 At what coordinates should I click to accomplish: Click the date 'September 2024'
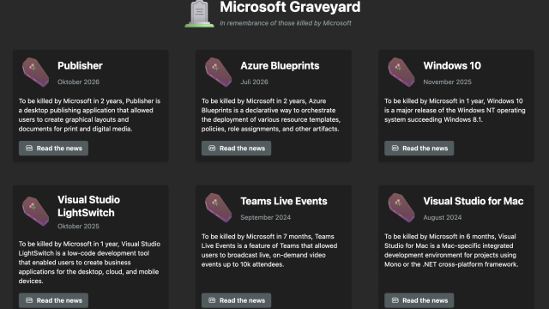coord(265,217)
